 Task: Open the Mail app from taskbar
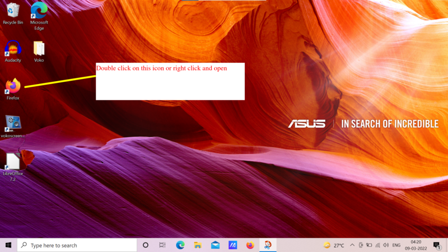point(215,245)
